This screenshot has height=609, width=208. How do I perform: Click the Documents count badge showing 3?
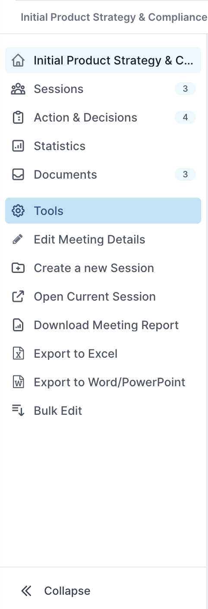(x=185, y=175)
